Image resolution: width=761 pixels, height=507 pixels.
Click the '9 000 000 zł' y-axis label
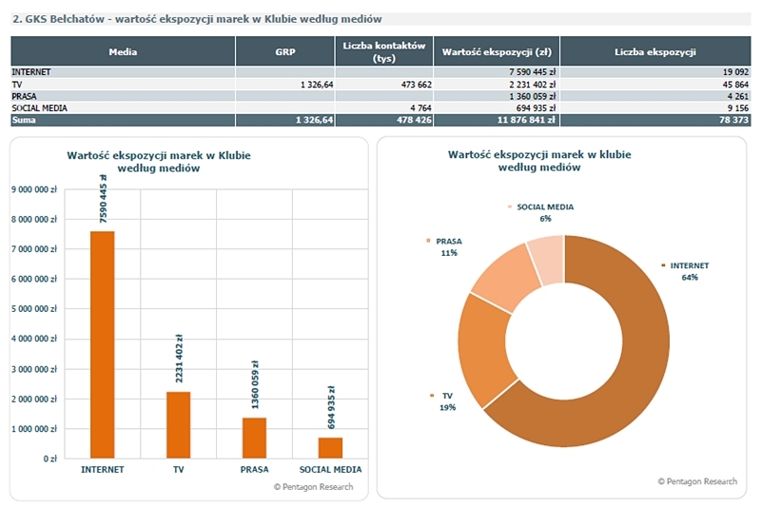[34, 189]
